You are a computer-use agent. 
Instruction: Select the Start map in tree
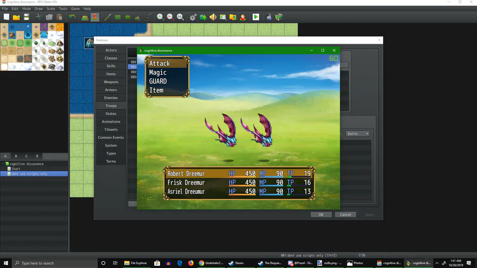click(x=15, y=169)
